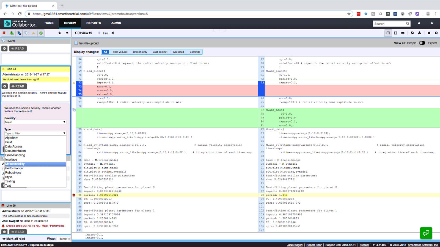Open diff viewer settings gear icon

429,33
